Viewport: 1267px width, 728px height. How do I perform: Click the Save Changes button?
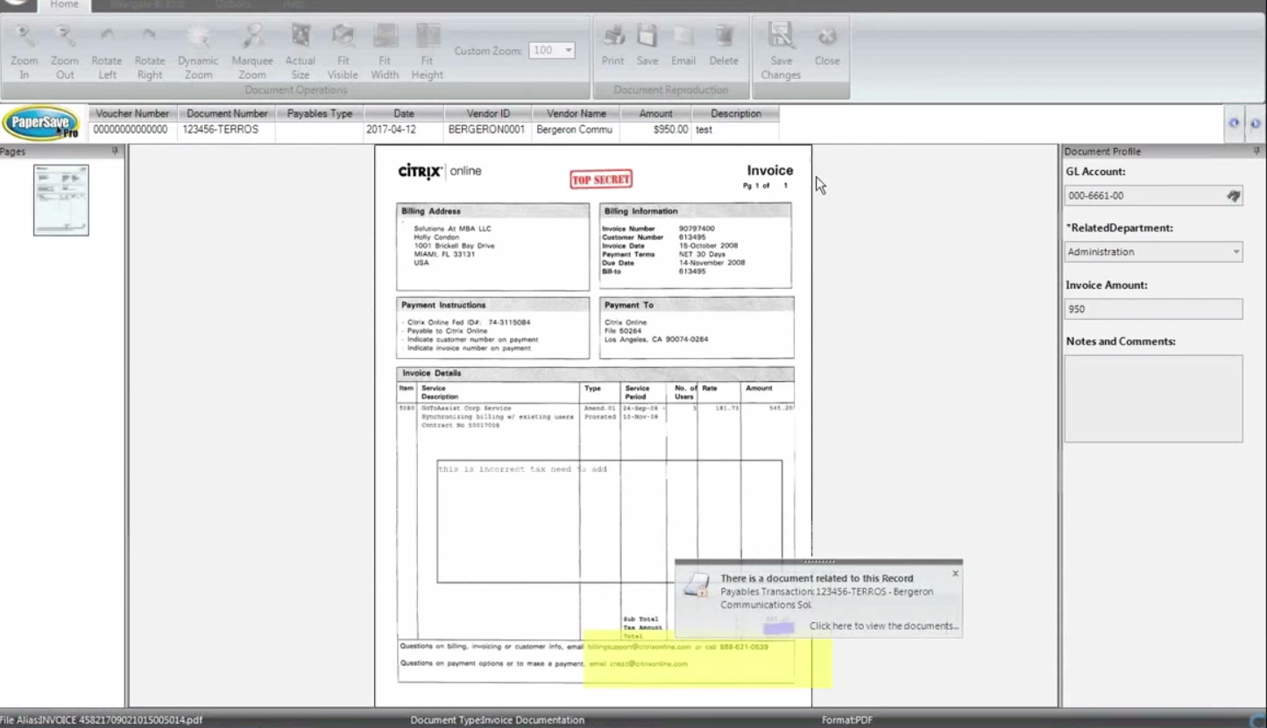781,51
